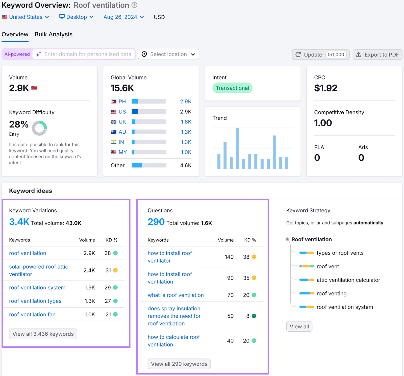Switch to the Bulk Analysis tab
The height and width of the screenshot is (376, 404).
pyautogui.click(x=54, y=34)
